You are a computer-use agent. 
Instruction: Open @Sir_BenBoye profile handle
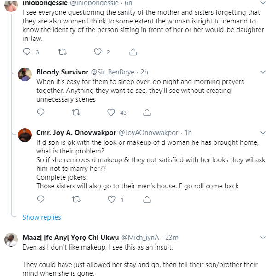113,72
